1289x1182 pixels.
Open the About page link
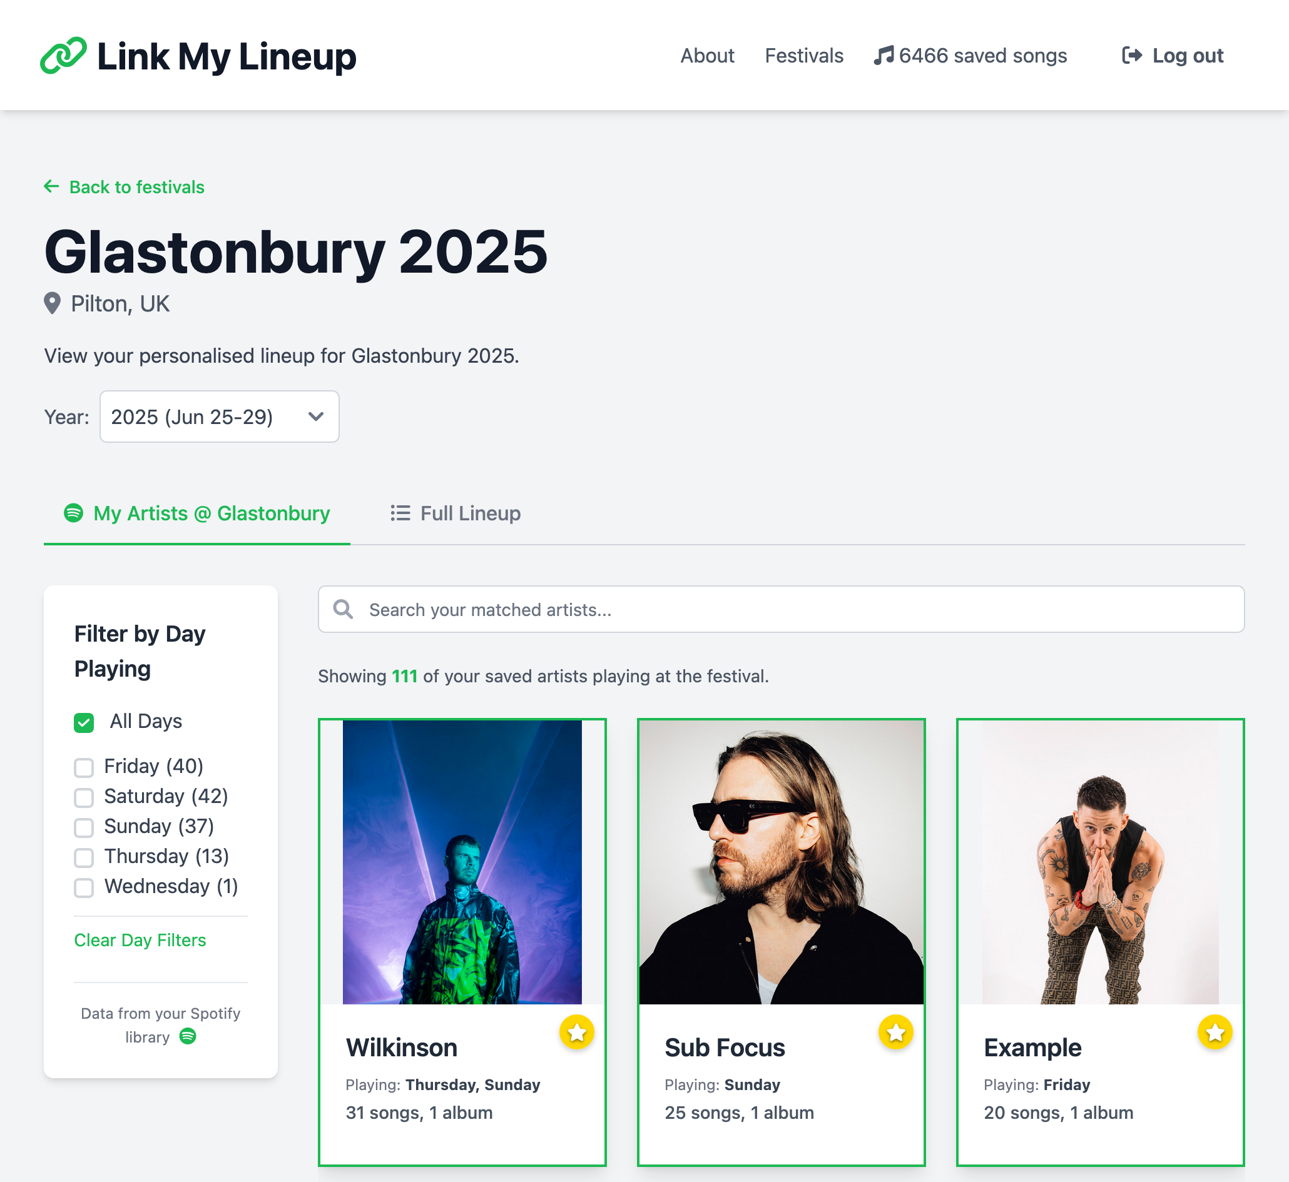(706, 56)
